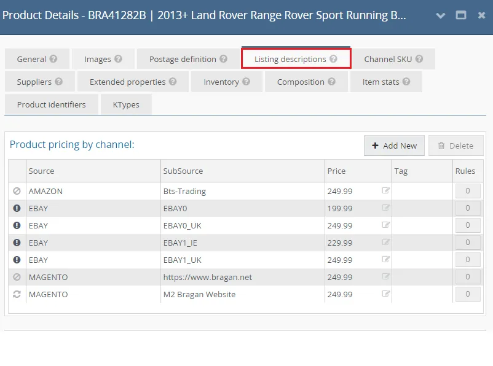Open the General tab

37,59
